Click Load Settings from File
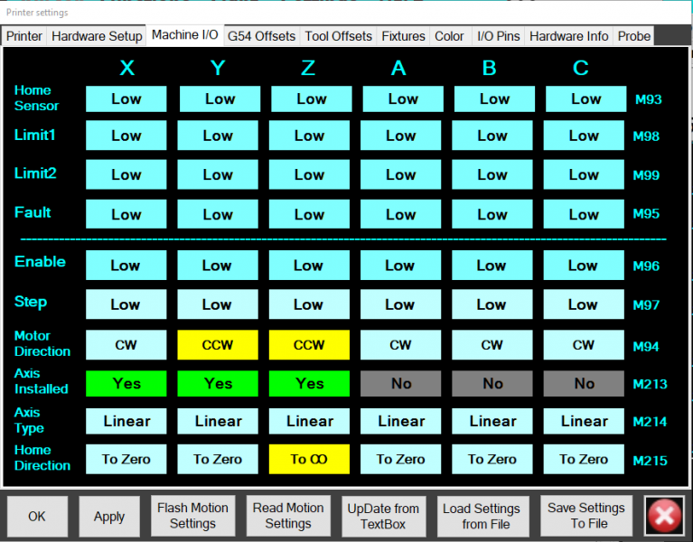 [x=482, y=516]
